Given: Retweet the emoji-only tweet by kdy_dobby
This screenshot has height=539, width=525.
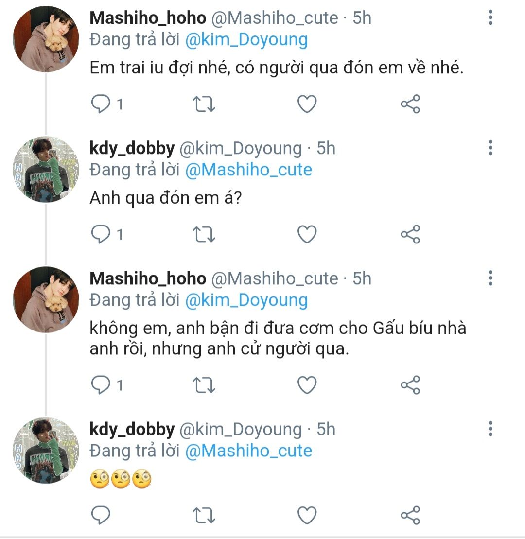Looking at the screenshot, I should point(205,515).
